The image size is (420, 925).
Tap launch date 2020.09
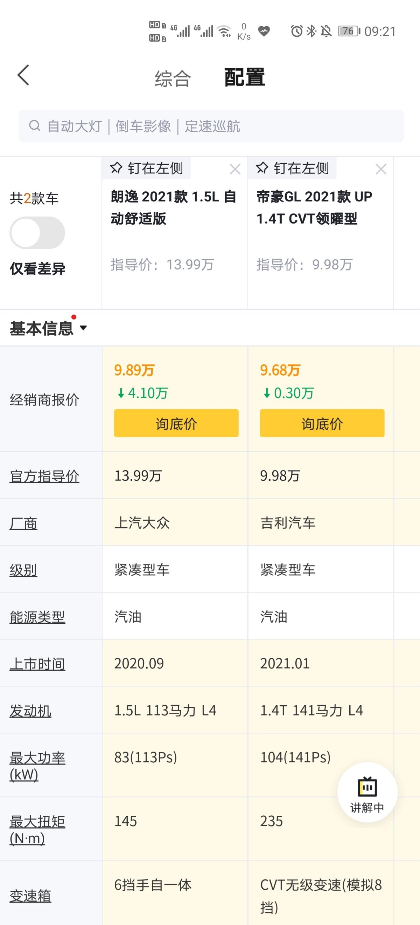tap(139, 664)
